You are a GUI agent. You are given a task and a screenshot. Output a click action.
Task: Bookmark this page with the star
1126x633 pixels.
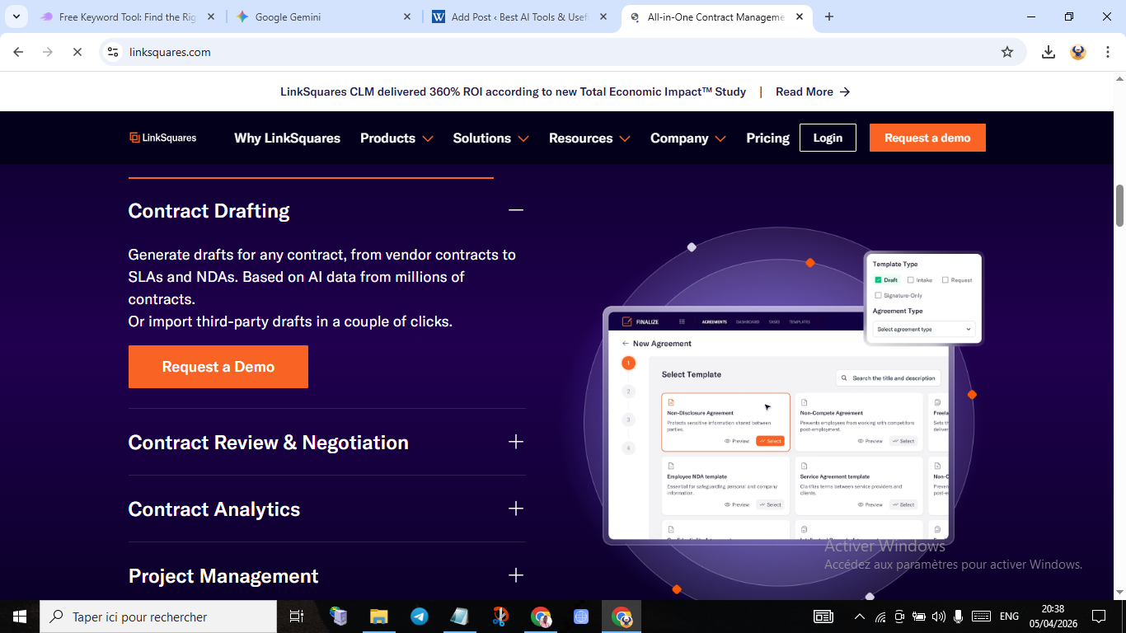tap(1007, 52)
